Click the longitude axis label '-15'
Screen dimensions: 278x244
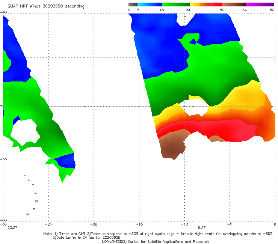point(139,224)
